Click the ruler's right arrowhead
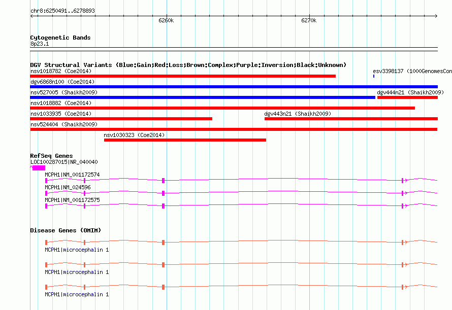 (436, 16)
